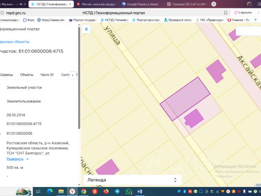Switch to the Палитра 85.7 м² tab
The width and height of the screenshot is (261, 196).
click(x=186, y=4)
